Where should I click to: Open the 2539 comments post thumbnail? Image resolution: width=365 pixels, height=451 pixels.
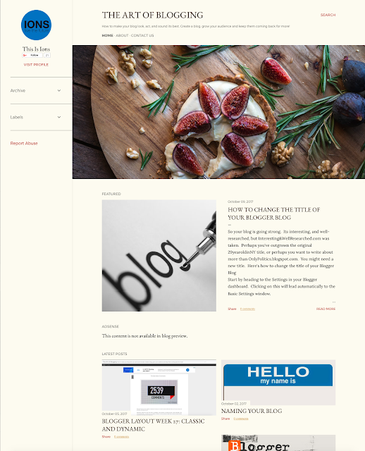(x=159, y=388)
